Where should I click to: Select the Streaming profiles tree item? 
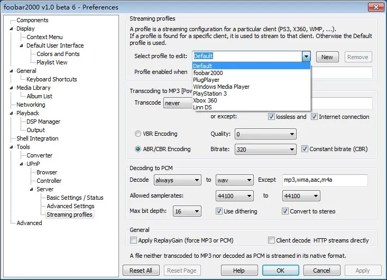(x=69, y=214)
